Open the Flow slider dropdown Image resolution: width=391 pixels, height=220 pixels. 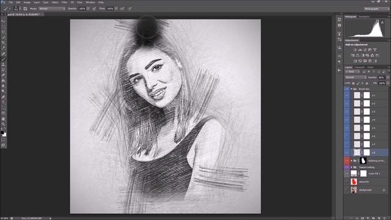pyautogui.click(x=116, y=9)
